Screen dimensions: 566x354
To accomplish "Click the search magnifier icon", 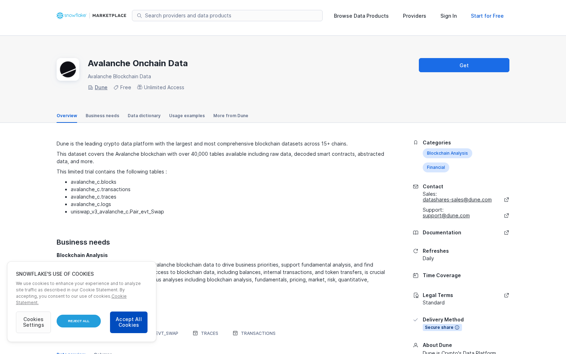I will [139, 16].
